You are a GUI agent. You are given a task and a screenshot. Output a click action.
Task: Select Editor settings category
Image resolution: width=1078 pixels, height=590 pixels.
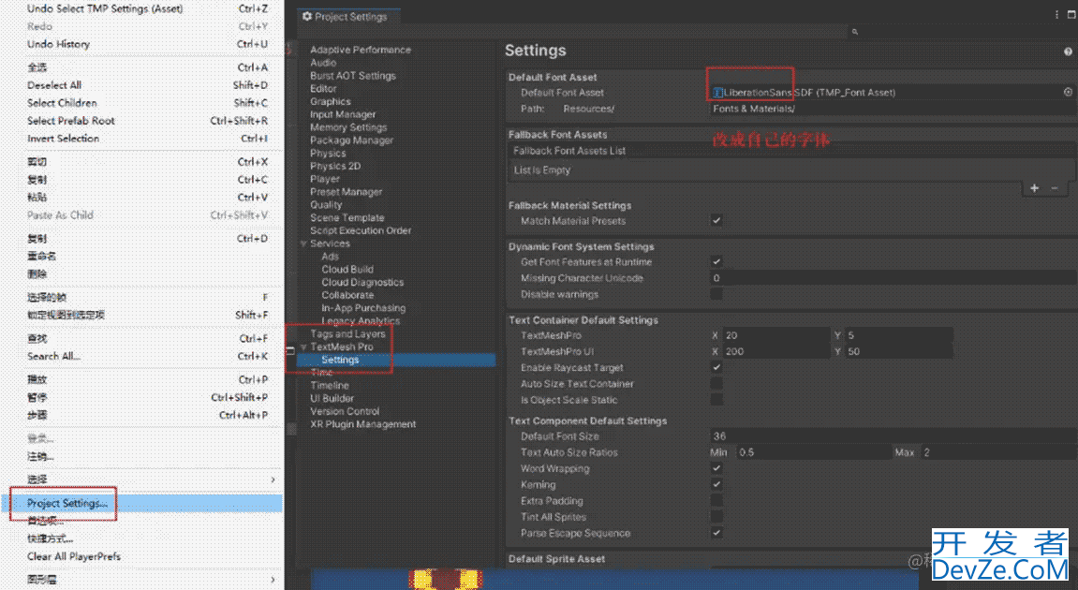tap(323, 89)
